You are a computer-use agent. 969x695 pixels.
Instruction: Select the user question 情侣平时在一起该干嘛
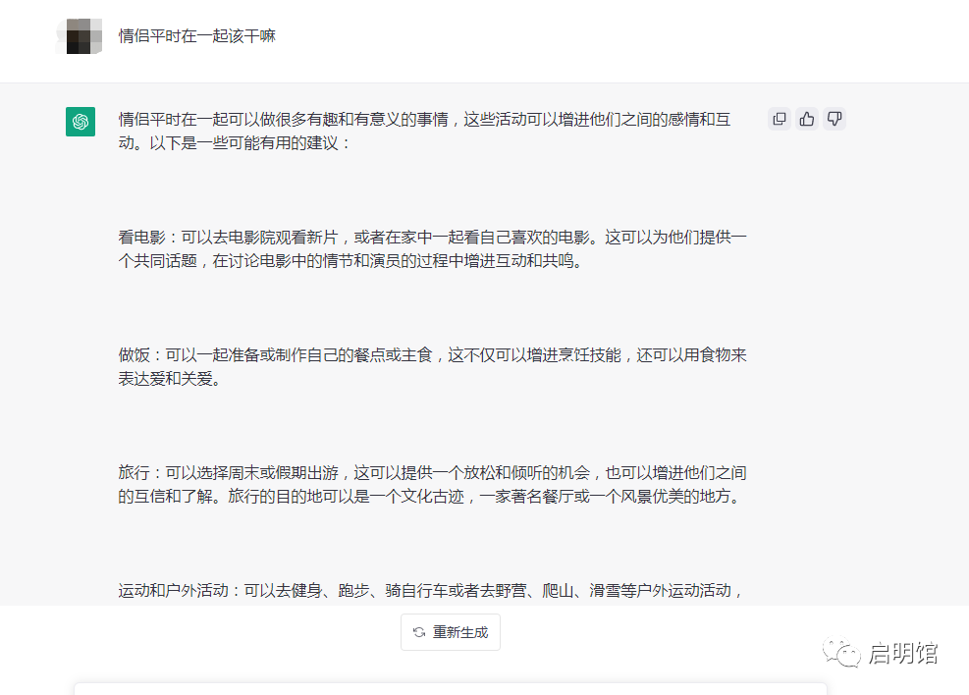click(197, 36)
